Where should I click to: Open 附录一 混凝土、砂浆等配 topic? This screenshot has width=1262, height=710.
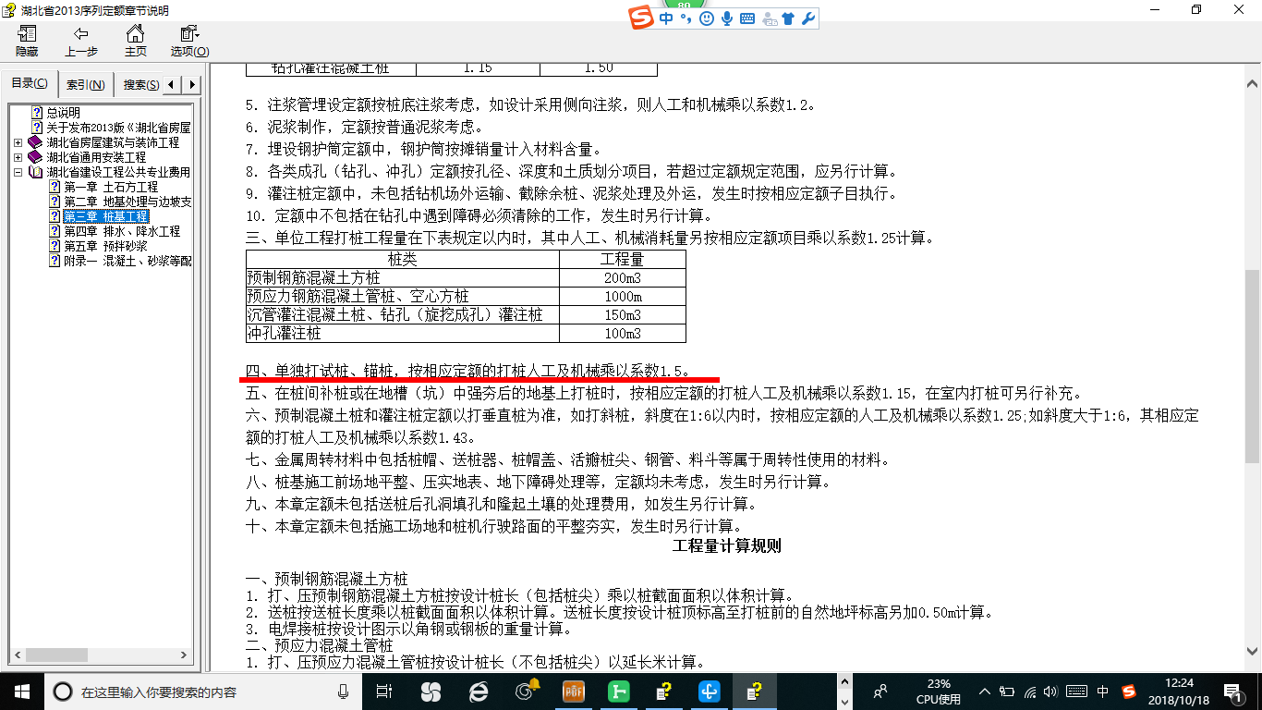(127, 261)
